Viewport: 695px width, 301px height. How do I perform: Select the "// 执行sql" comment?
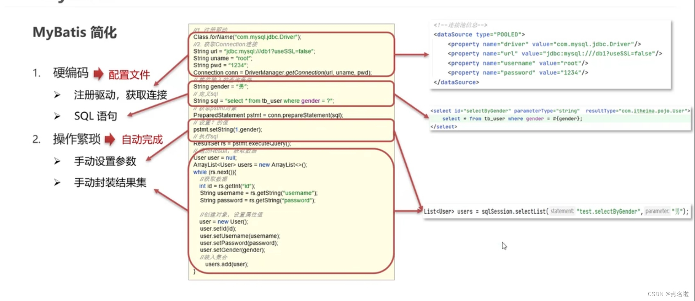[x=206, y=136]
